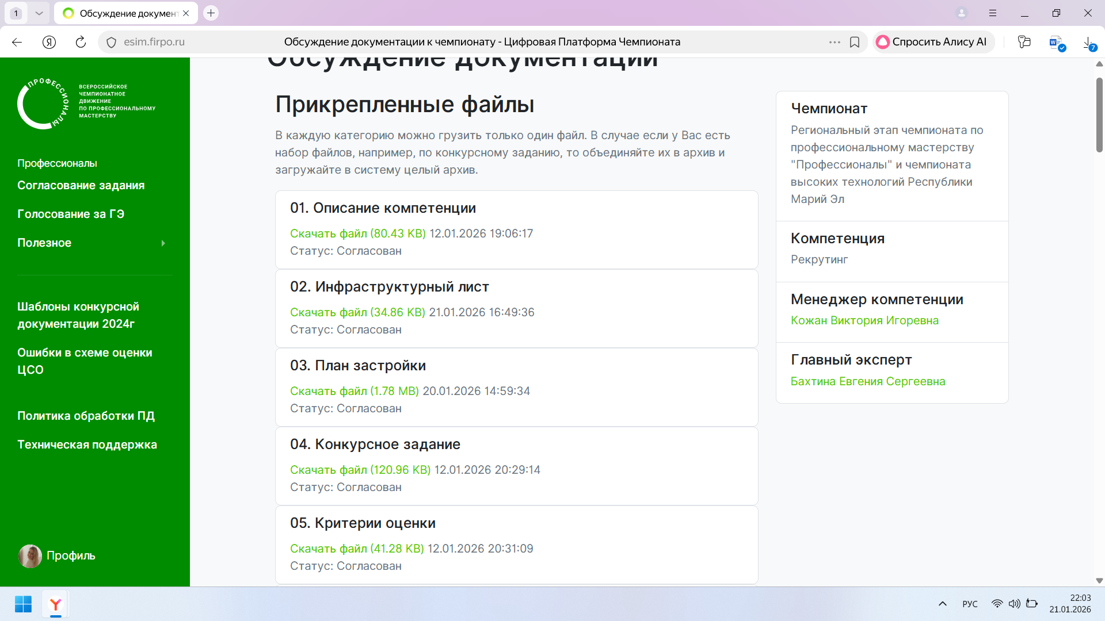Viewport: 1105px width, 621px height.
Task: Open Согласование задания in the sidebar
Action: coord(81,185)
